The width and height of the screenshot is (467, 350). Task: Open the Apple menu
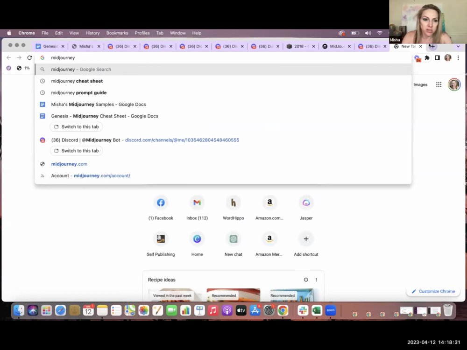[x=9, y=33]
